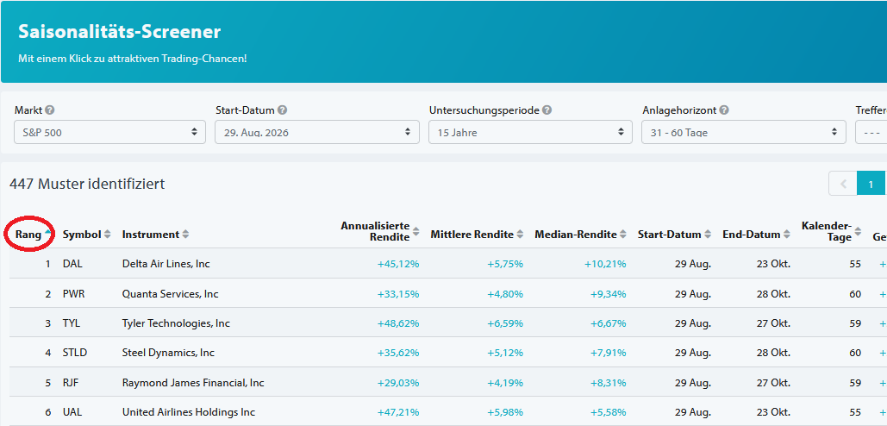Open the Treffer dropdown showing dashes

[871, 133]
